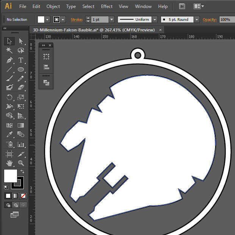
Task: Open the Arrange Documents dropdown
Action: point(199,6)
